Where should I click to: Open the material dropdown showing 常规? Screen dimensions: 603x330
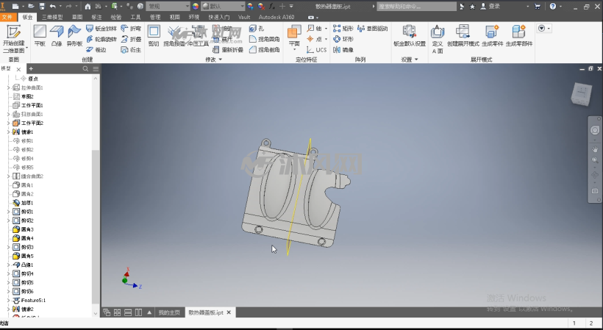pyautogui.click(x=168, y=6)
